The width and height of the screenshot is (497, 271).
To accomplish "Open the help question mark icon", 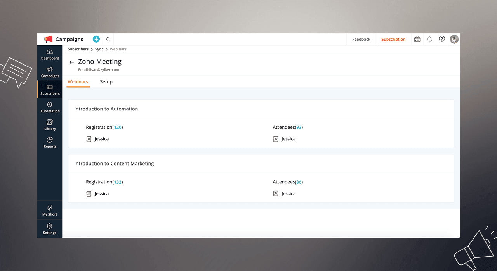I will coord(442,39).
